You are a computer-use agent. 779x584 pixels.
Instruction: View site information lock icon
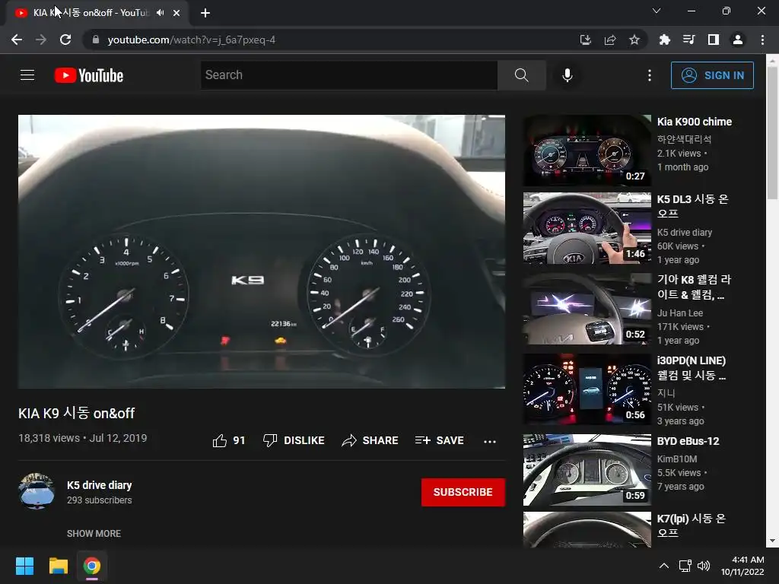pyautogui.click(x=96, y=40)
